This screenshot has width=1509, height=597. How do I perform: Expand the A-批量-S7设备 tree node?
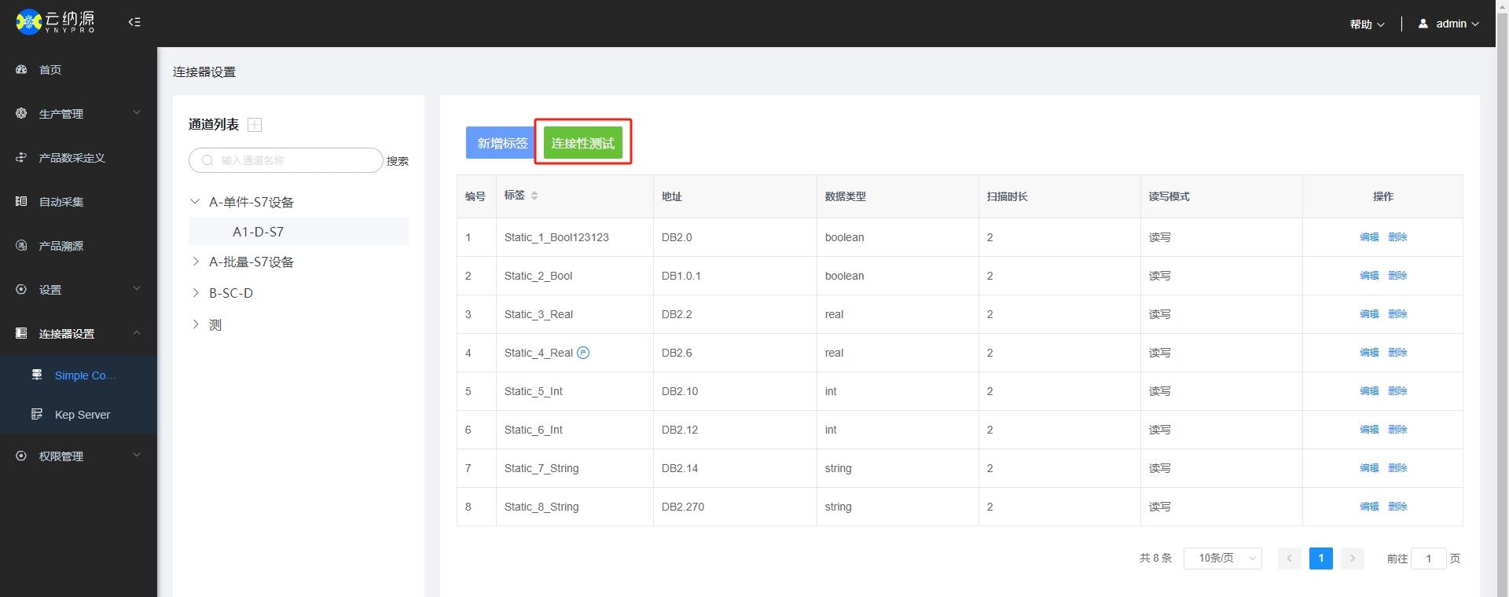(x=196, y=262)
